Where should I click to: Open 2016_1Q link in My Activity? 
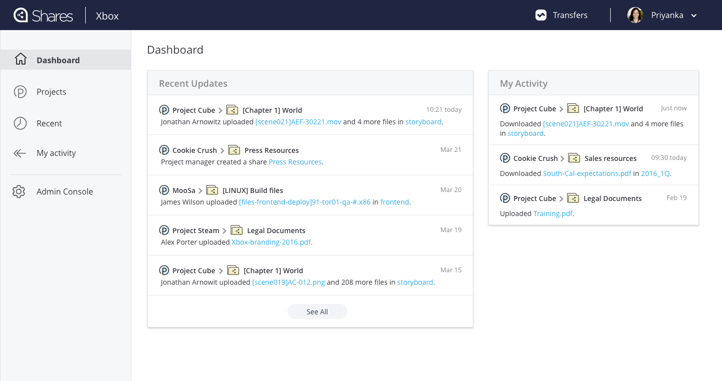[x=655, y=173]
